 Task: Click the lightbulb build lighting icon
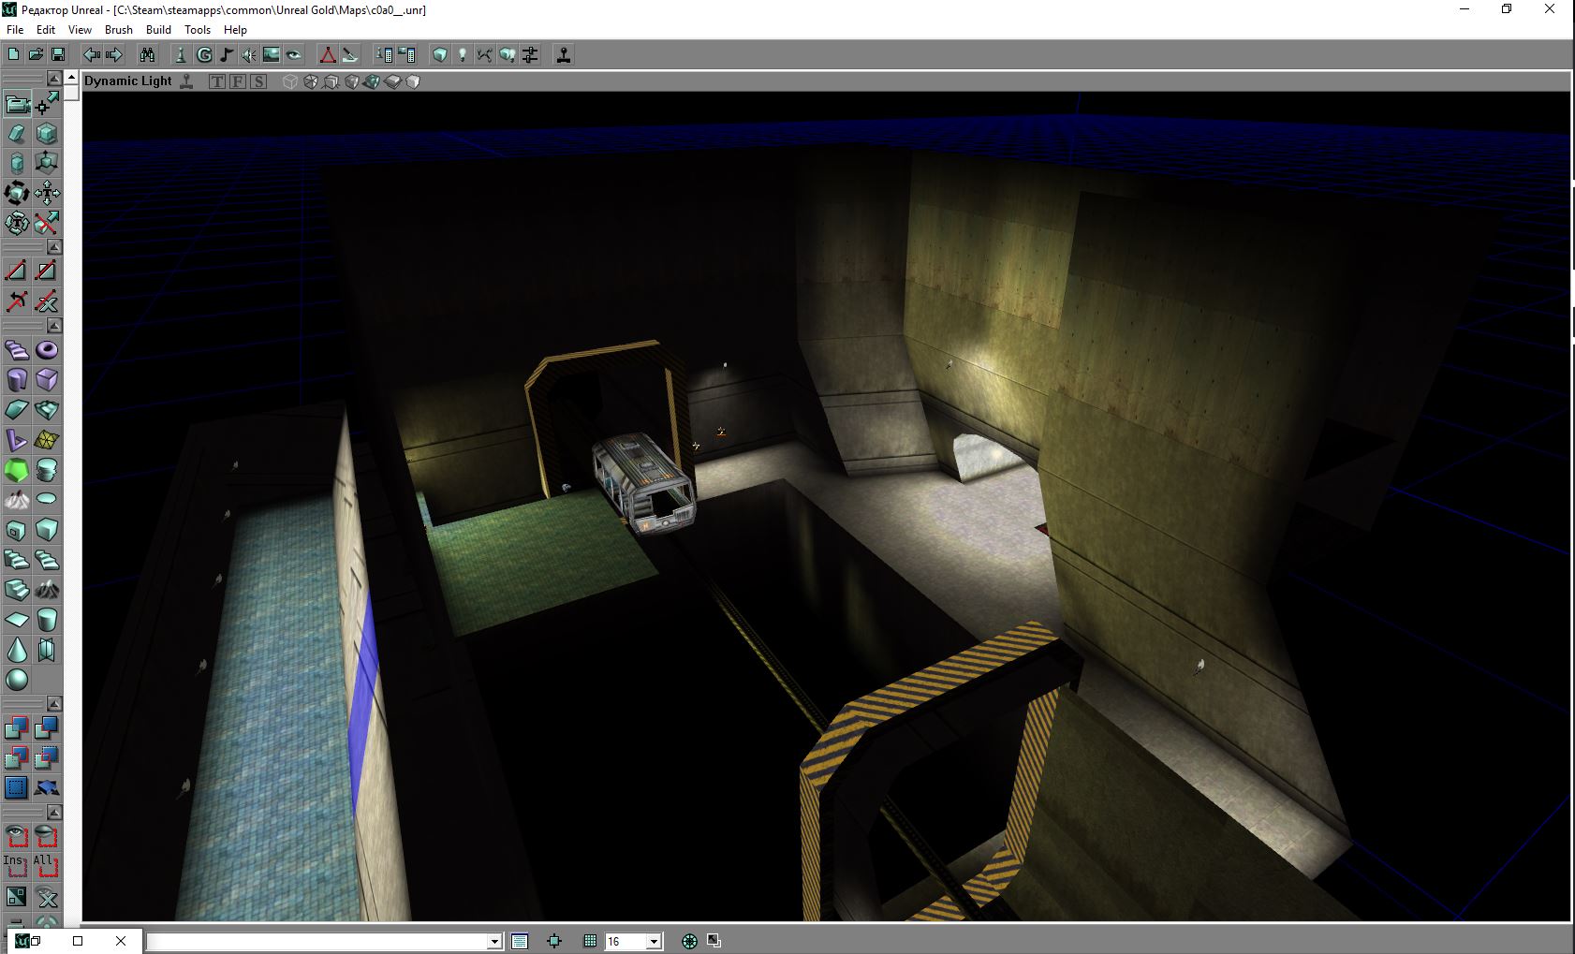point(462,55)
